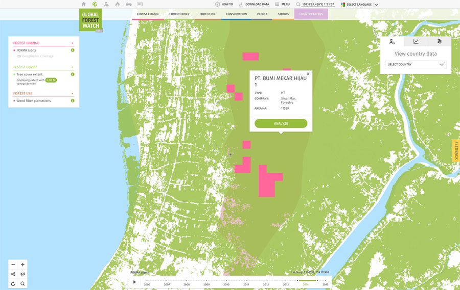
Task: Open the globe map icon
Action: pyautogui.click(x=95, y=4)
